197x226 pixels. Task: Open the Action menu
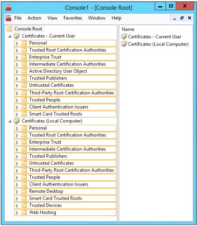[x=34, y=18]
